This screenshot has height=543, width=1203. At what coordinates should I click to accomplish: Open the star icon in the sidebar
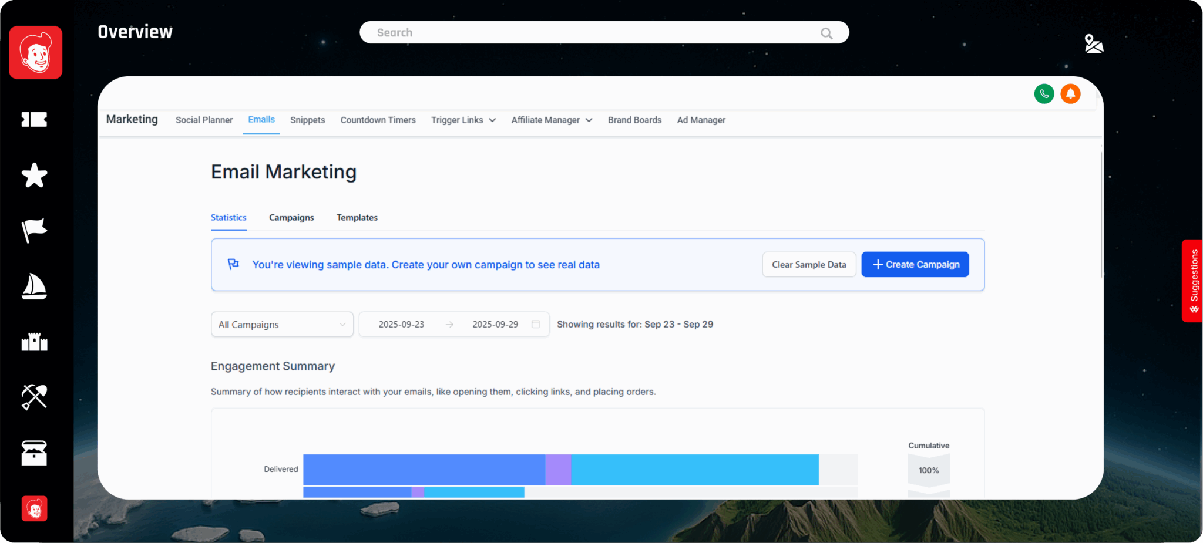coord(34,176)
